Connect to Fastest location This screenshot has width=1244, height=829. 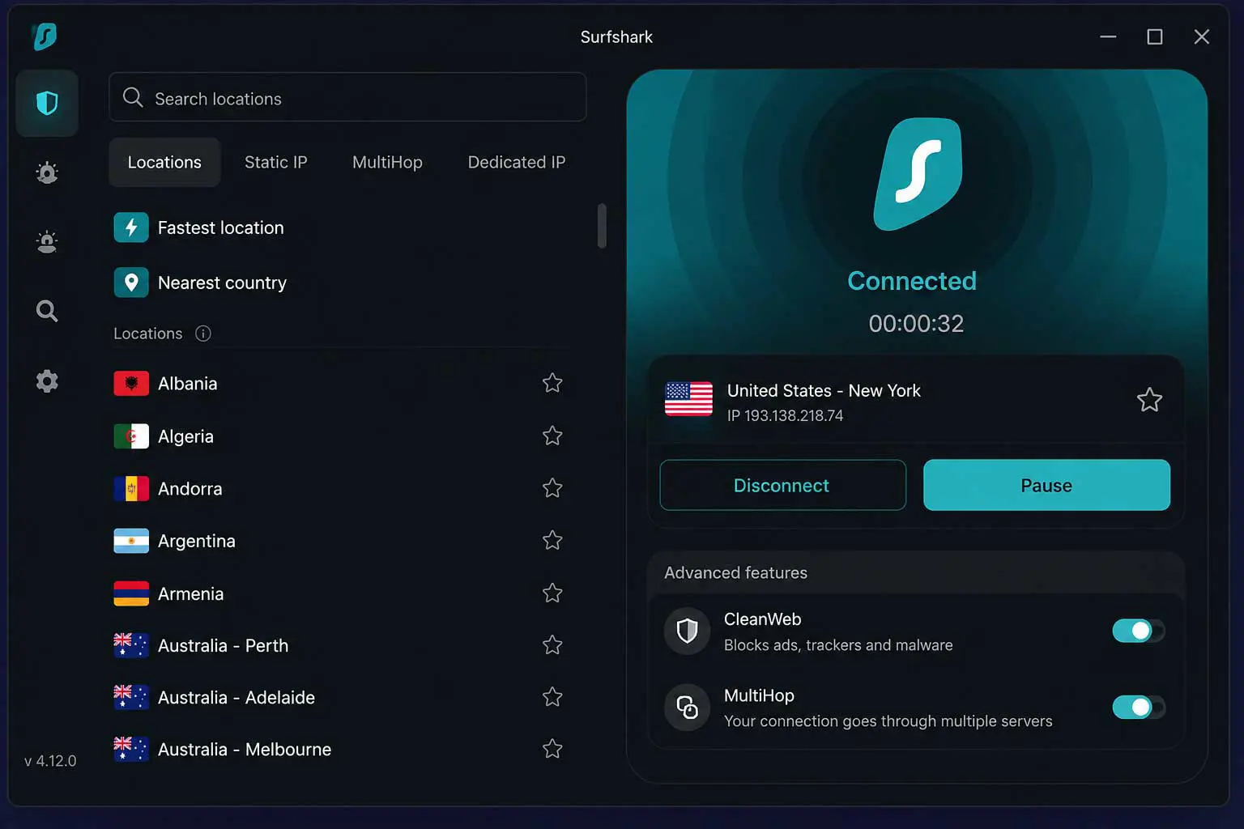tap(340, 227)
